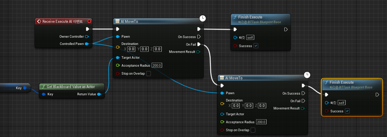
Task: Click the self field on selected Finish Execute node
Action: tap(342, 103)
